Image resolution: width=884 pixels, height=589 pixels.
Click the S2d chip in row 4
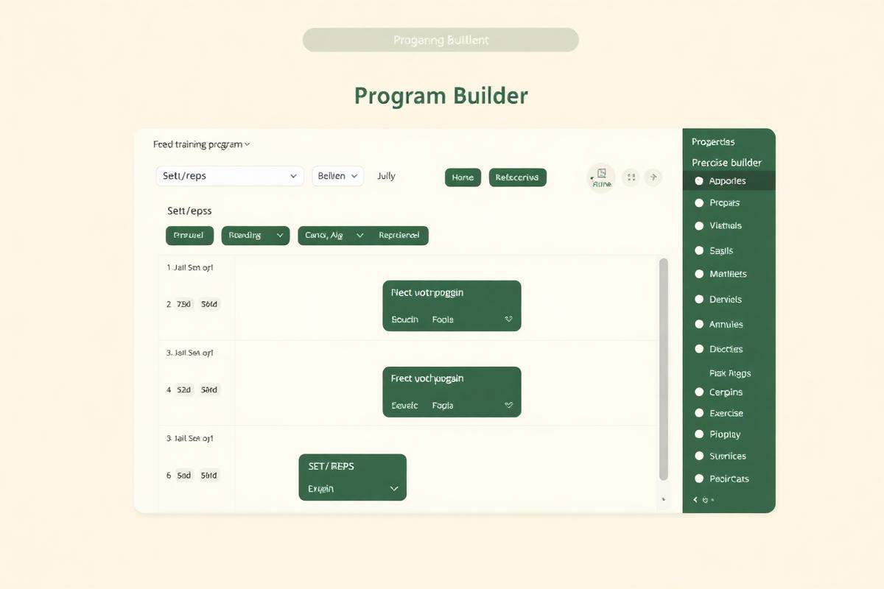(x=184, y=390)
